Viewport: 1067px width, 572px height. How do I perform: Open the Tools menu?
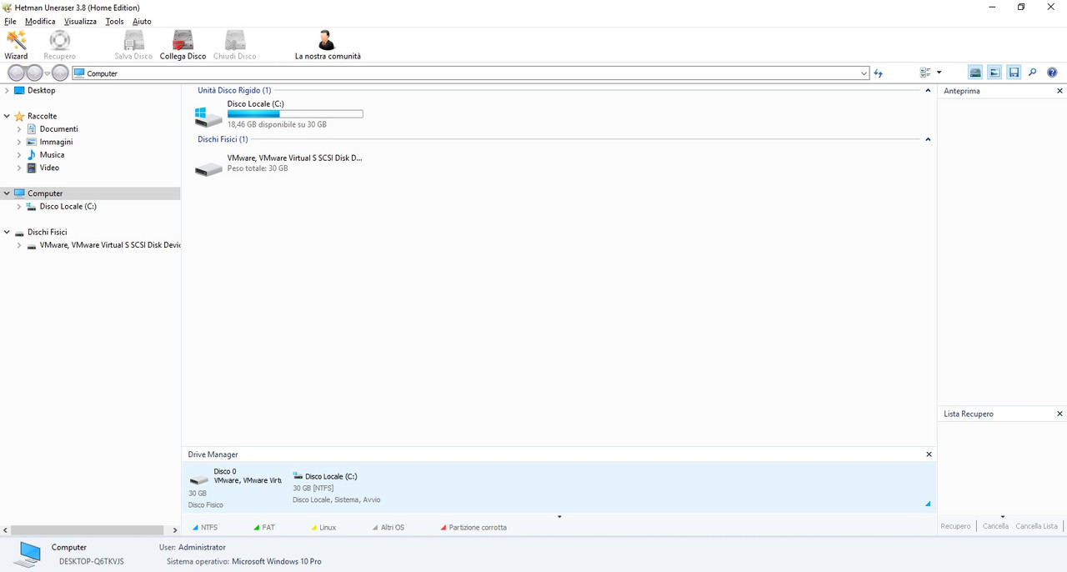(114, 22)
